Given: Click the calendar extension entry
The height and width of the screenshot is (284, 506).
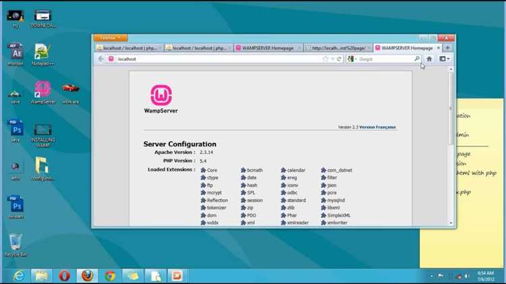Looking at the screenshot, I should (293, 170).
